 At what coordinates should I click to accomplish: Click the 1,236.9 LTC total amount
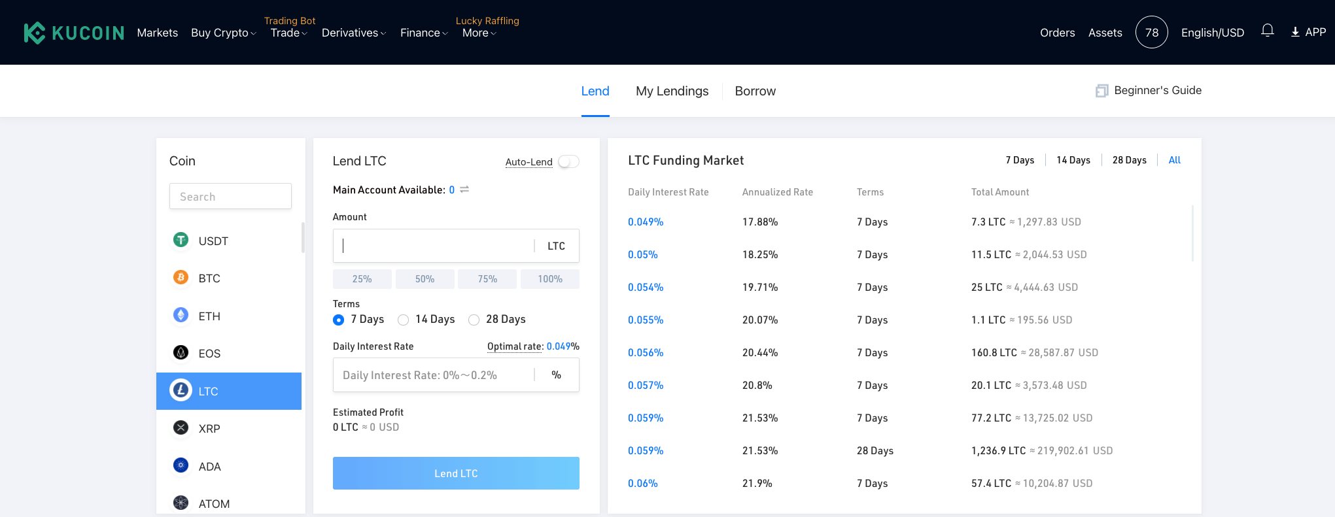click(x=999, y=450)
